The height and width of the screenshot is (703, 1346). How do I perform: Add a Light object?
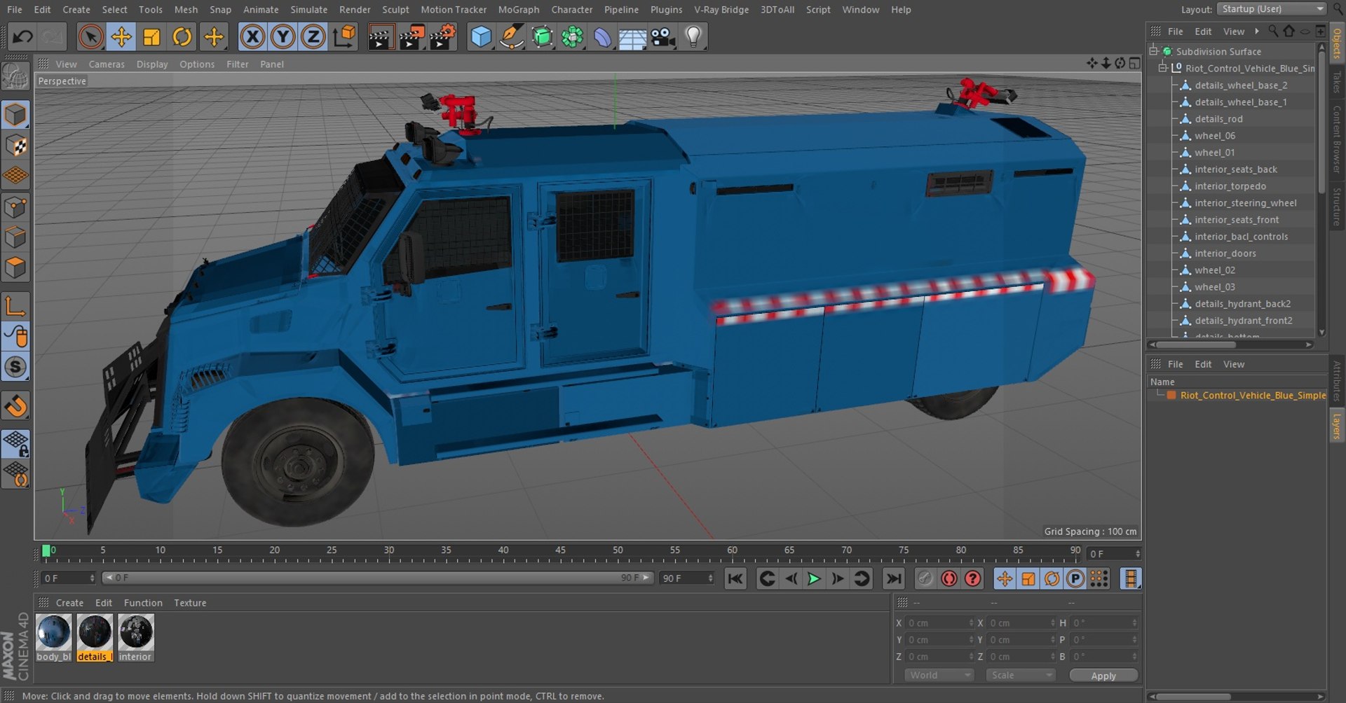pyautogui.click(x=693, y=36)
